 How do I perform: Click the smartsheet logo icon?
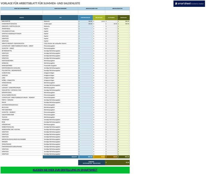(x=176, y=4)
